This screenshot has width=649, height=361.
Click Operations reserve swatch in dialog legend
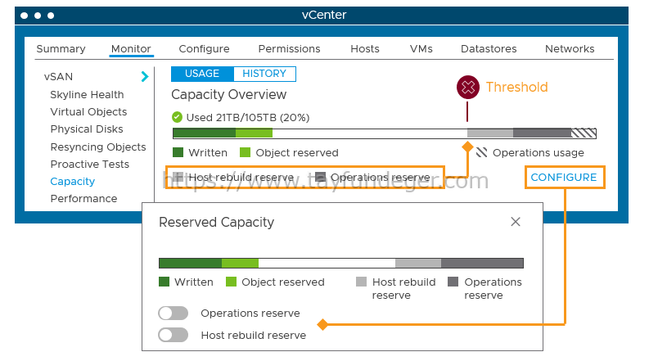coord(453,282)
